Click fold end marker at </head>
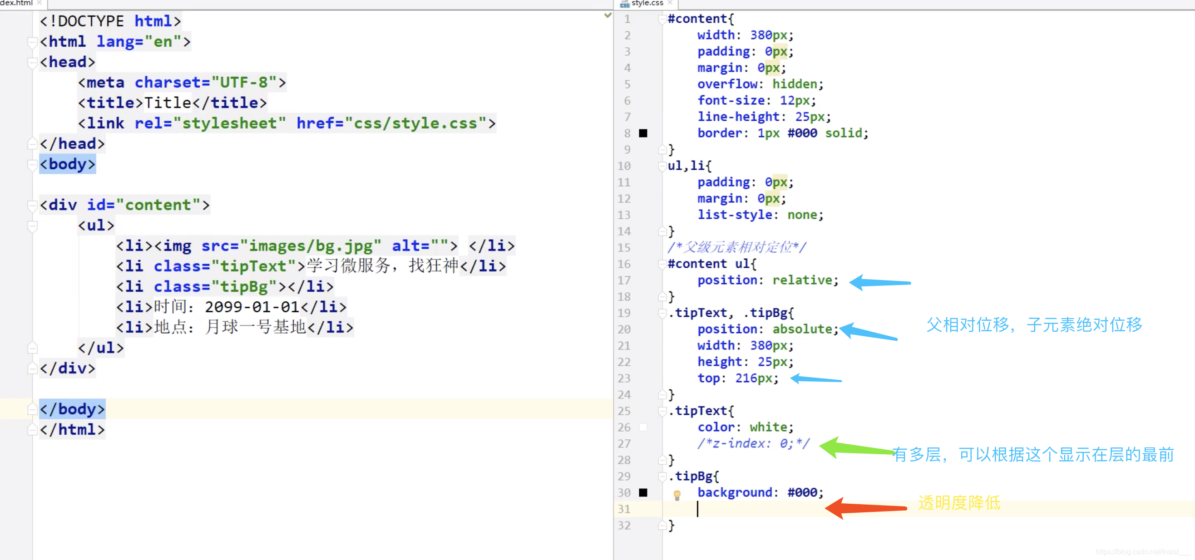This screenshot has width=1195, height=560. click(33, 144)
